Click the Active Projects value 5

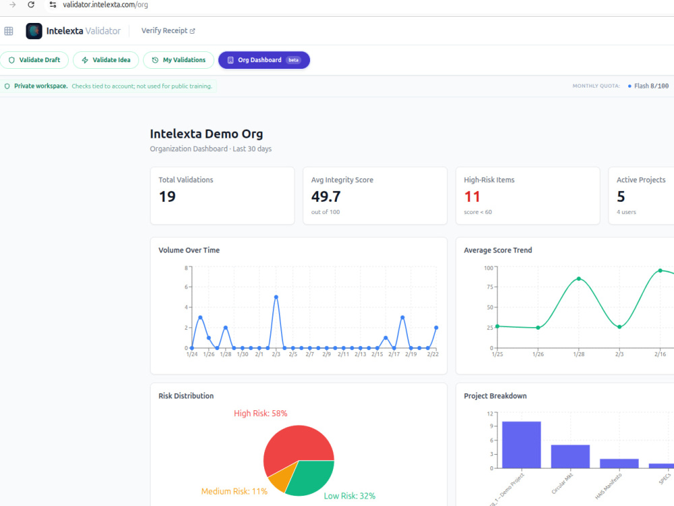[x=621, y=196]
